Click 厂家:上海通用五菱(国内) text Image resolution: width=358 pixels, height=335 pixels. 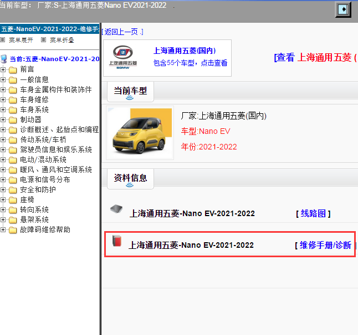(224, 116)
